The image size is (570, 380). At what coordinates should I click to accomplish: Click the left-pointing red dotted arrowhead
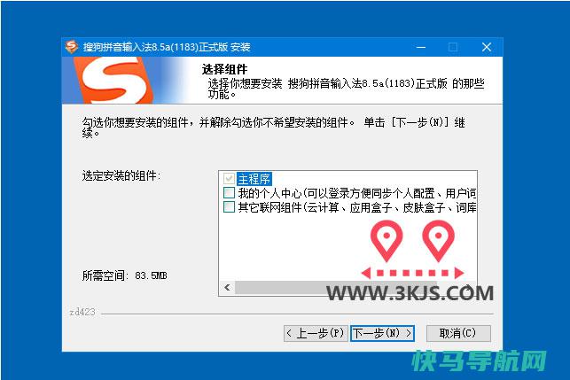(366, 273)
